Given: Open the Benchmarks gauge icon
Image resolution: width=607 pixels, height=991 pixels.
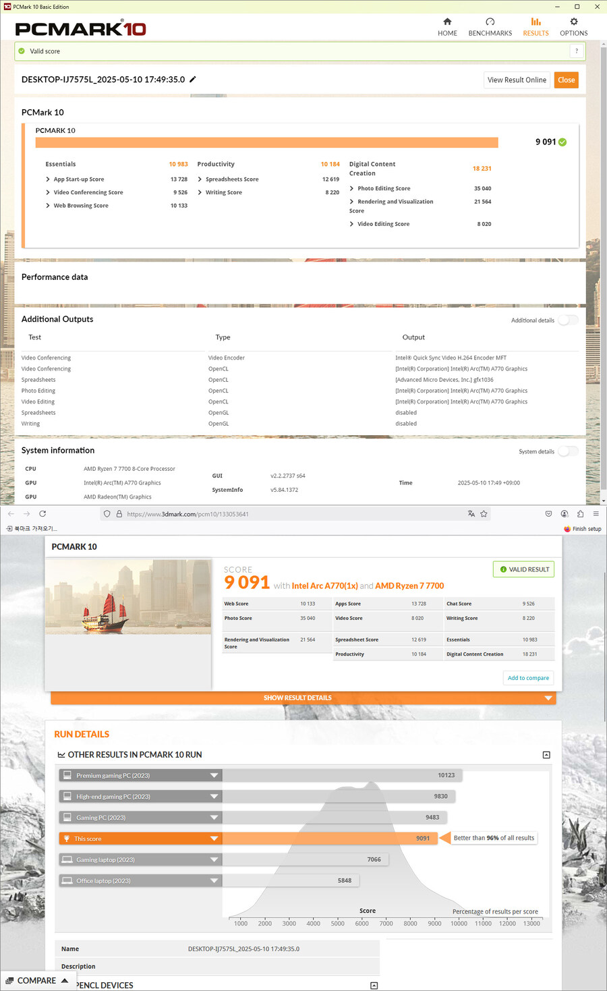Looking at the screenshot, I should click(490, 22).
